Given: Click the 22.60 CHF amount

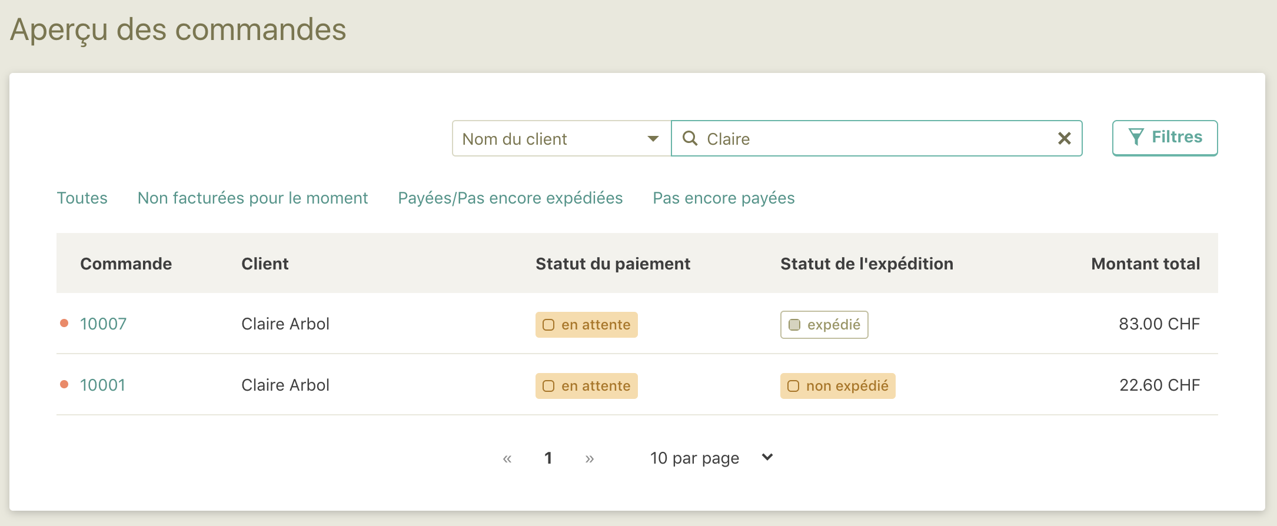Looking at the screenshot, I should (x=1159, y=385).
